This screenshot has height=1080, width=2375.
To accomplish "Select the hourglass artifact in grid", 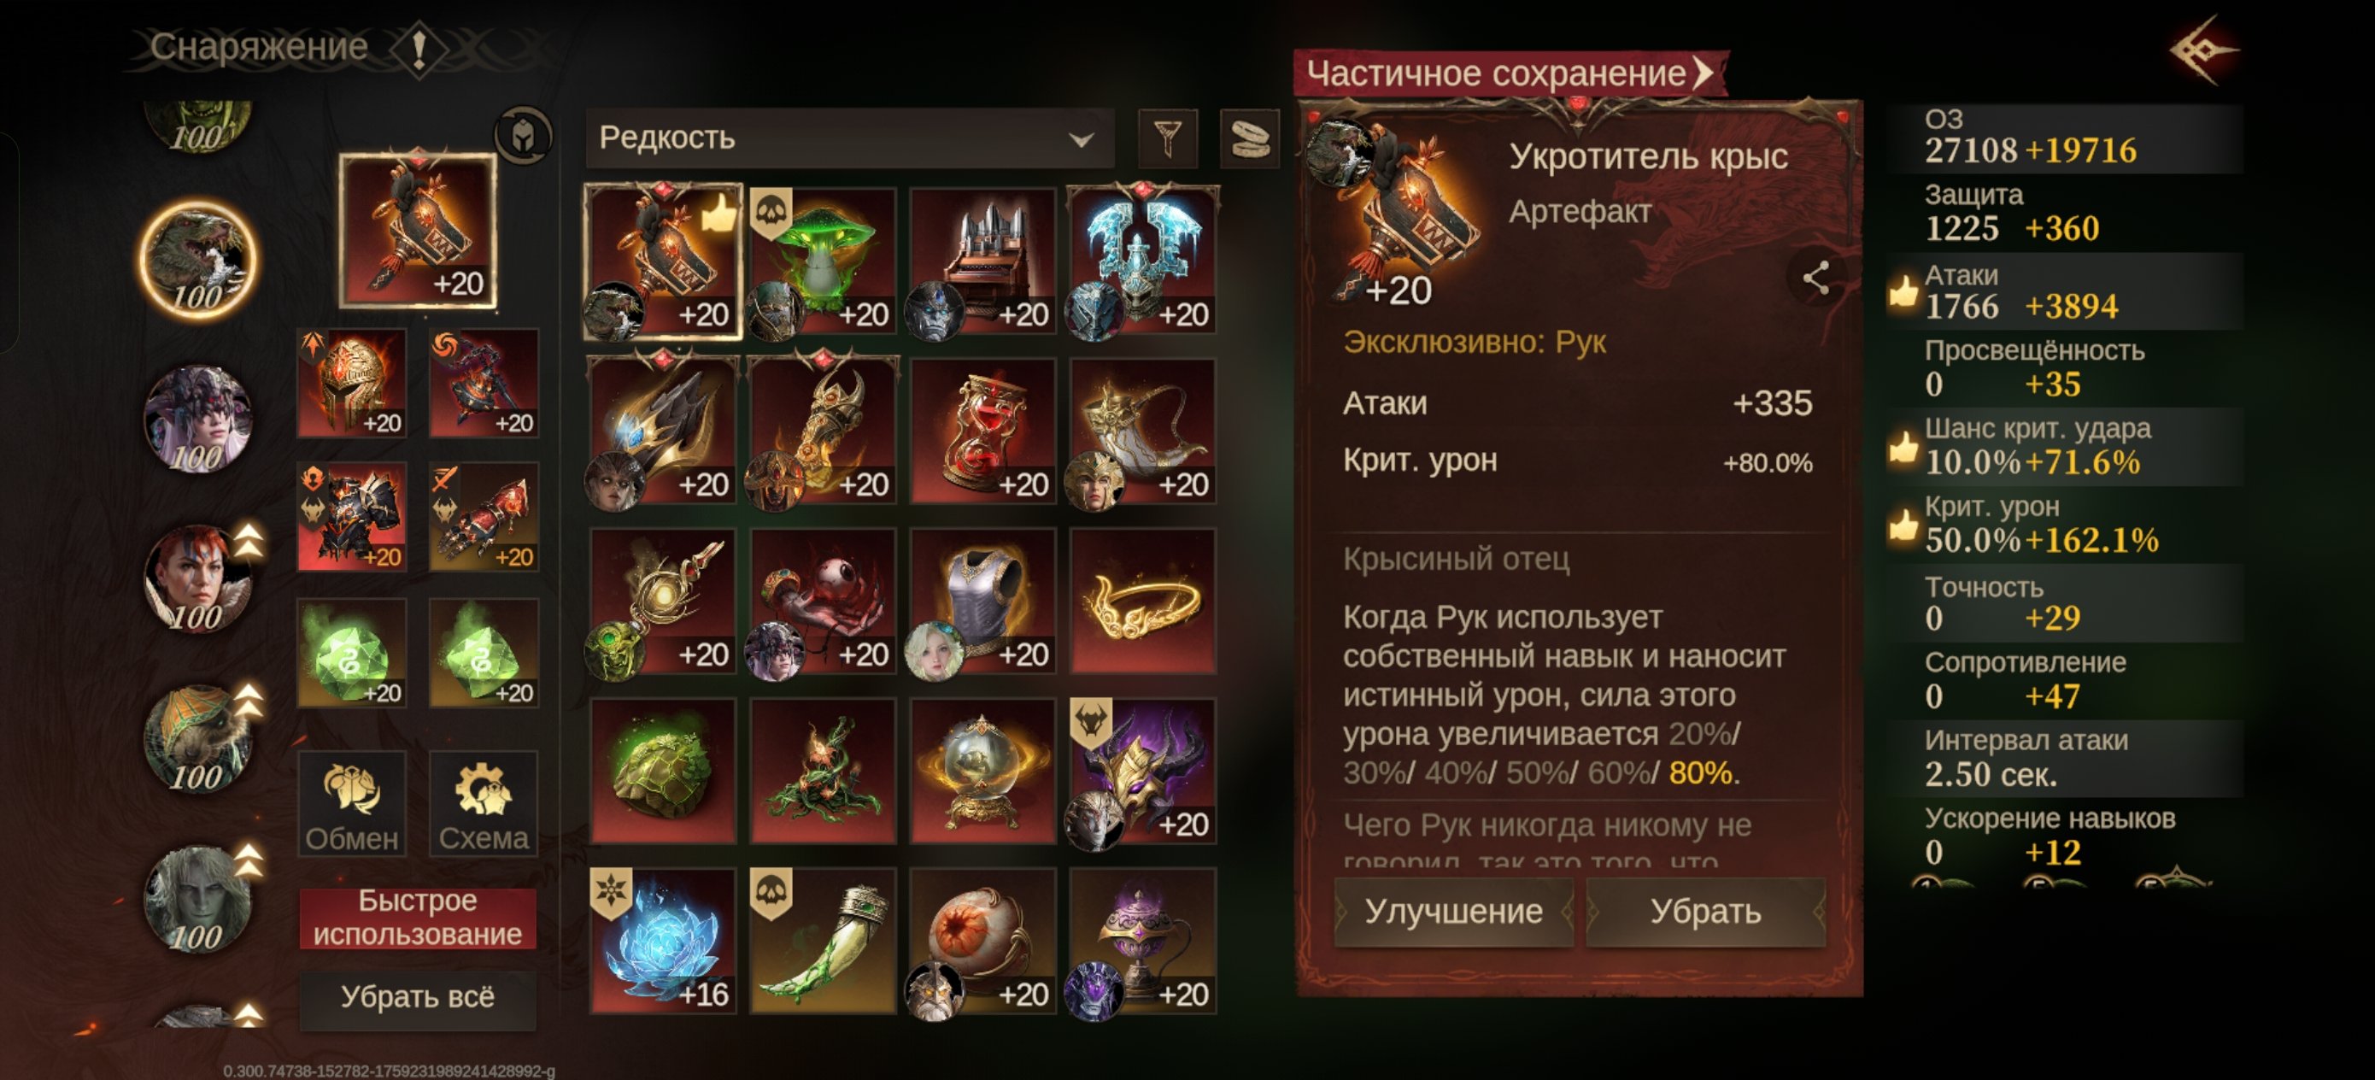I will click(x=982, y=431).
